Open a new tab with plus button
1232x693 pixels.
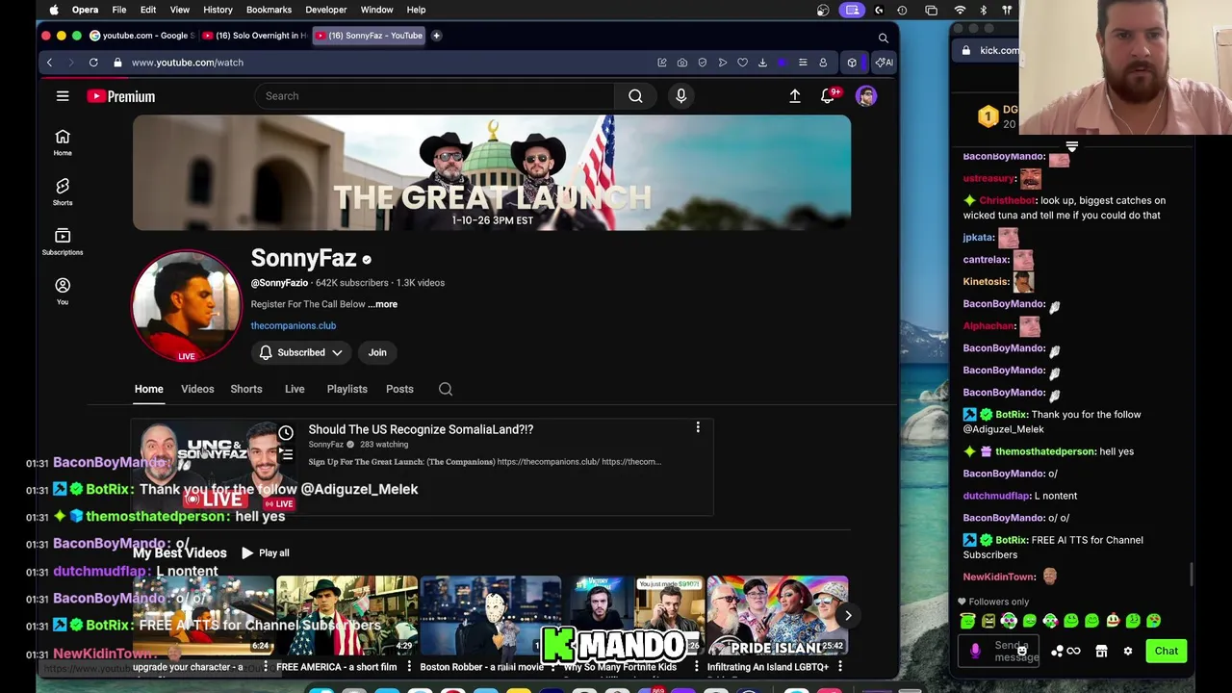coord(436,36)
